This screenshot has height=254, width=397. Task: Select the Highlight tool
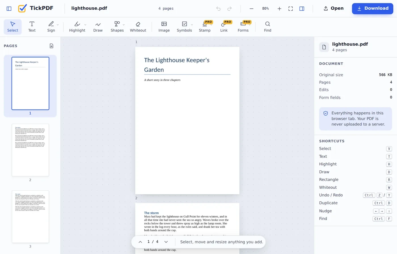pyautogui.click(x=77, y=27)
